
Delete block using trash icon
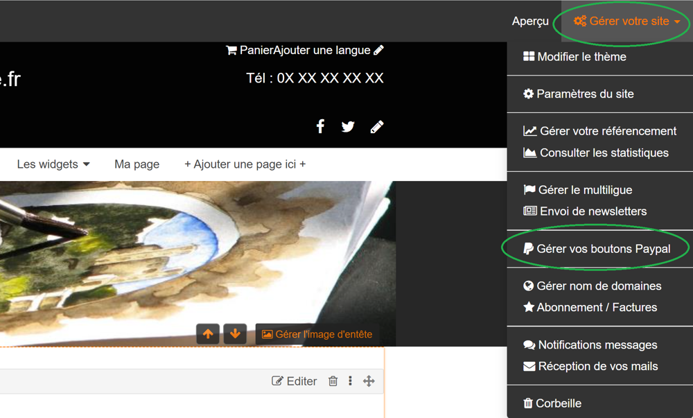point(333,381)
